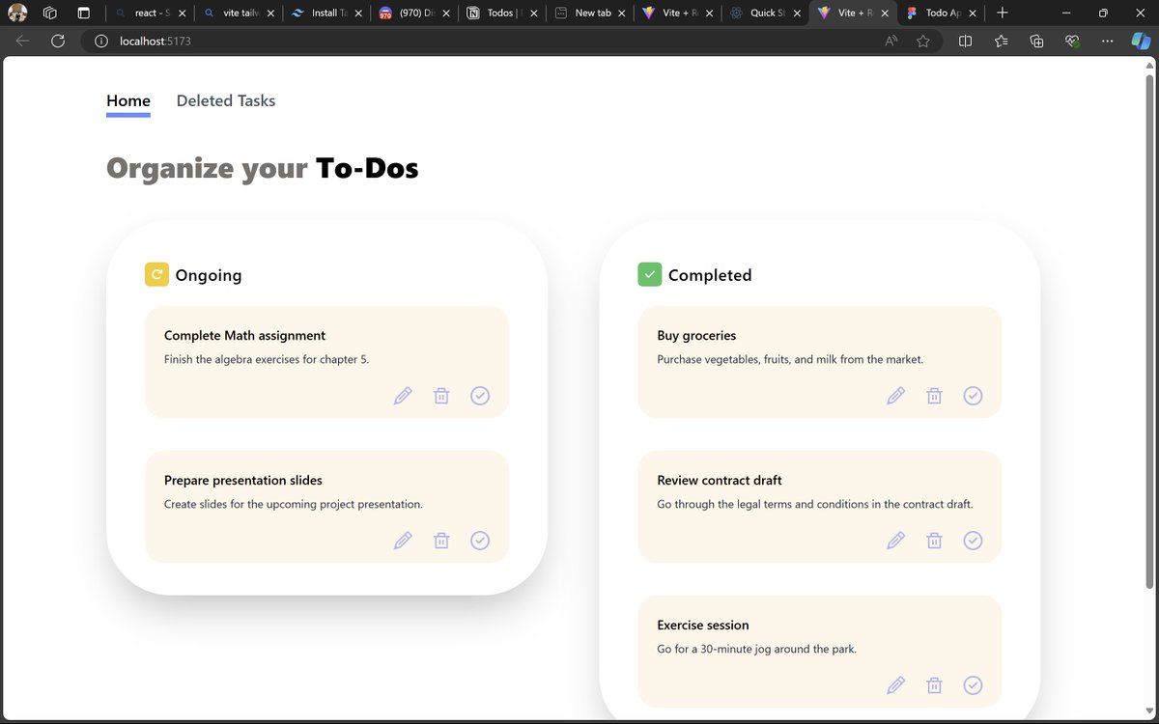Edit the Buy groceries task
The height and width of the screenshot is (724, 1159).
coord(896,396)
